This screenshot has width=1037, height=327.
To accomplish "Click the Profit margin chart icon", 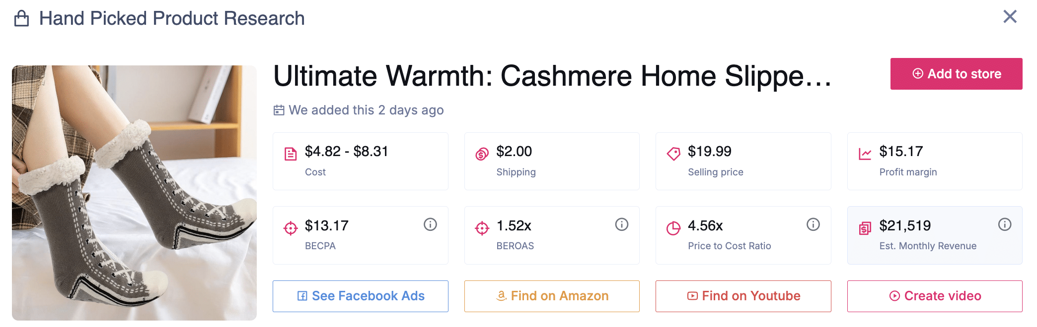I will 865,154.
